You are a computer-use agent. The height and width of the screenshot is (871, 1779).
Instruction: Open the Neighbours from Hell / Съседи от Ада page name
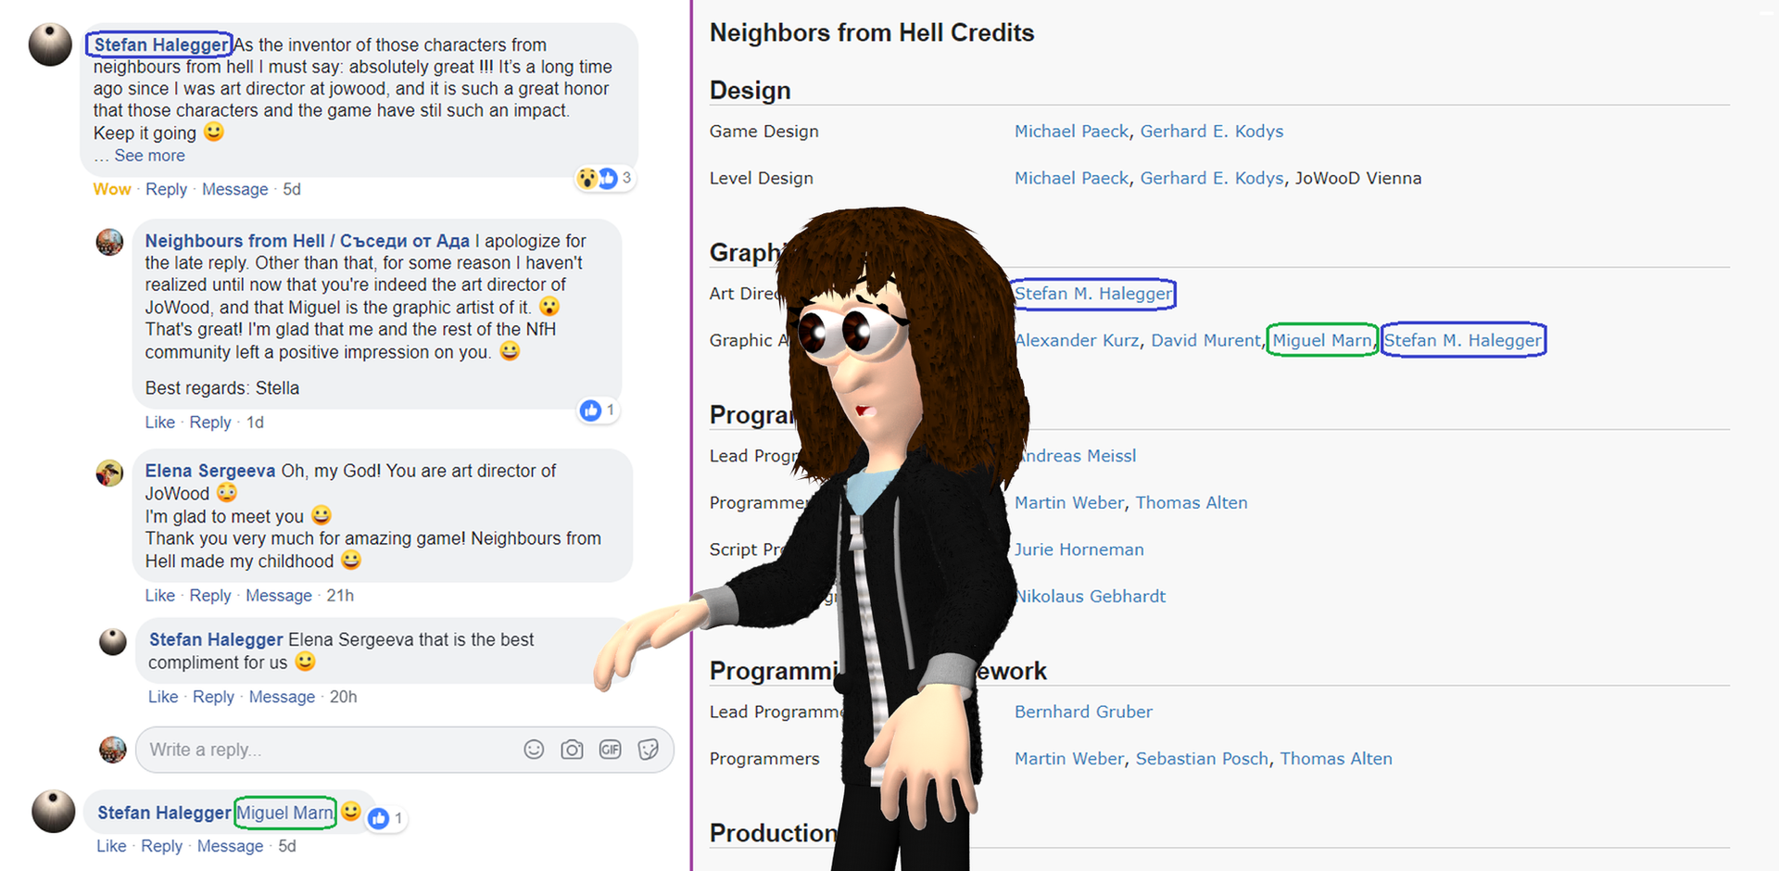coord(307,241)
